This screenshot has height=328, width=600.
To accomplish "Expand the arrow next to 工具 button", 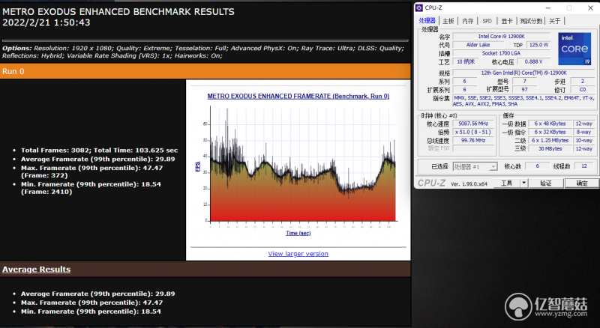I will pos(524,183).
